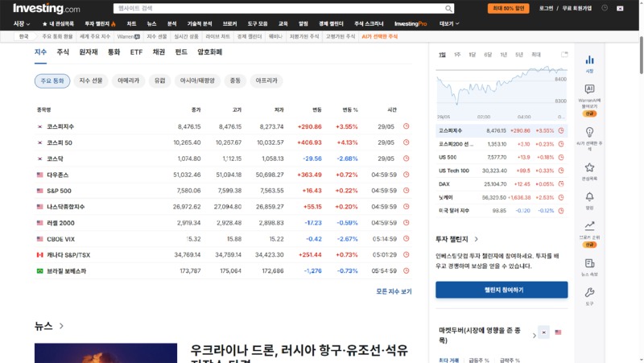This screenshot has height=363, width=644.
Task: Select the 유럽 filter pill
Action: click(x=159, y=81)
